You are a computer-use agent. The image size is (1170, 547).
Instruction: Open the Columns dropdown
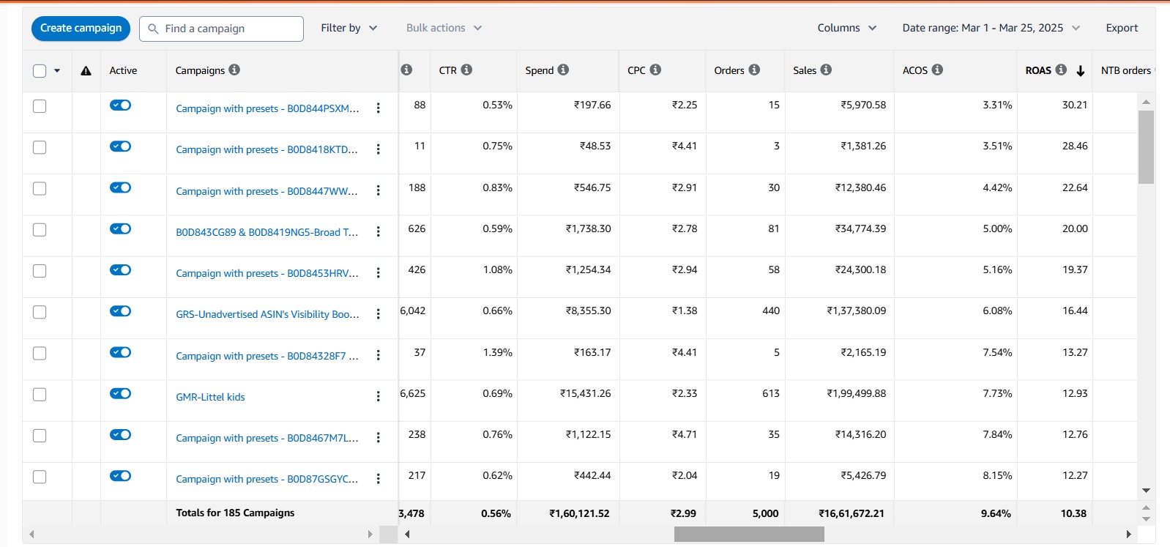[x=847, y=28]
